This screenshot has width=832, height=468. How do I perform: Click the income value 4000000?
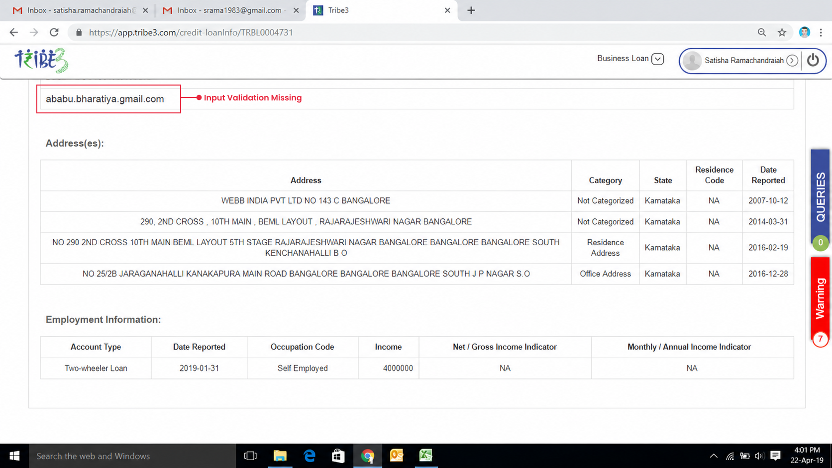[398, 369]
